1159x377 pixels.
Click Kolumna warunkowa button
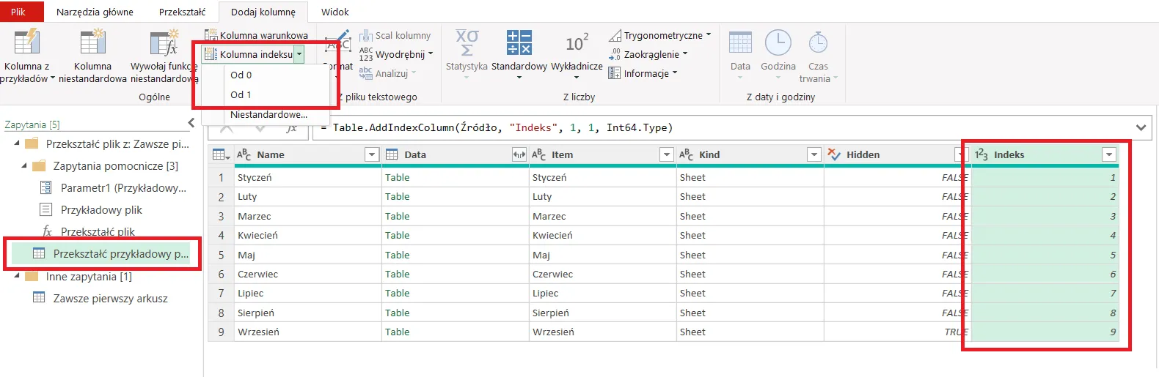257,35
